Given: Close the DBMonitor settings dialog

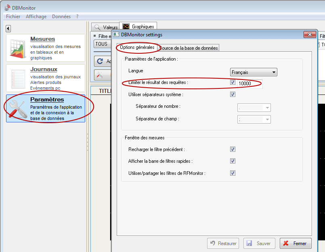Looking at the screenshot, I should pyautogui.click(x=310, y=34).
